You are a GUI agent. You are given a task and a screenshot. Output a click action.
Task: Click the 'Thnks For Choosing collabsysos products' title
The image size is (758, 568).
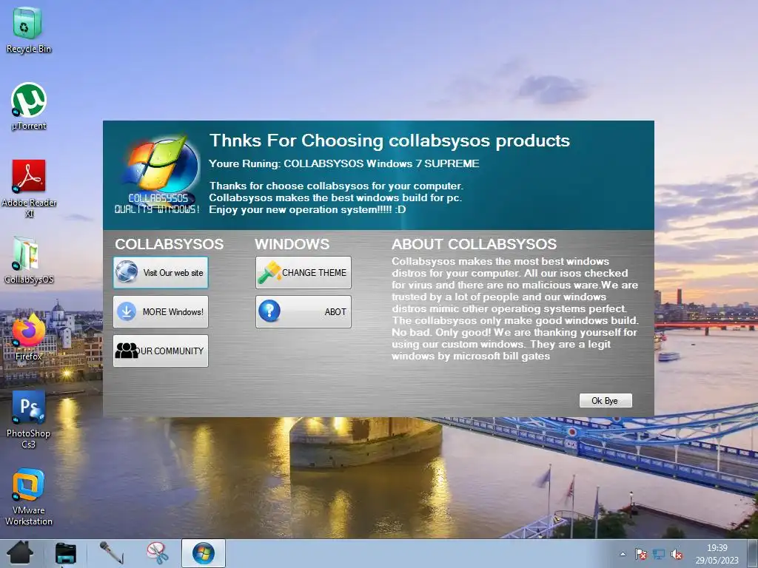point(389,141)
